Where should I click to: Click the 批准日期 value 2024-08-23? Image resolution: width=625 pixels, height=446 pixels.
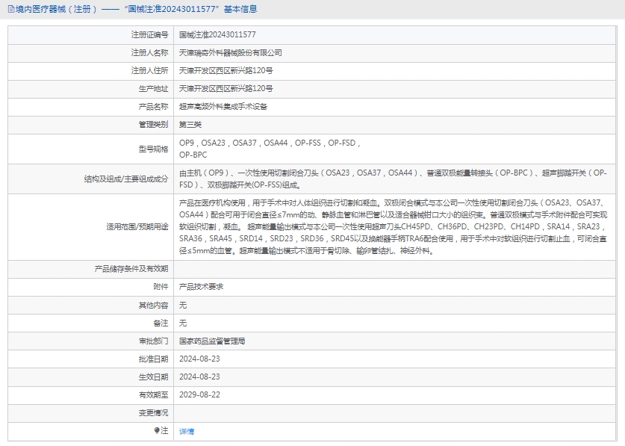pyautogui.click(x=199, y=359)
